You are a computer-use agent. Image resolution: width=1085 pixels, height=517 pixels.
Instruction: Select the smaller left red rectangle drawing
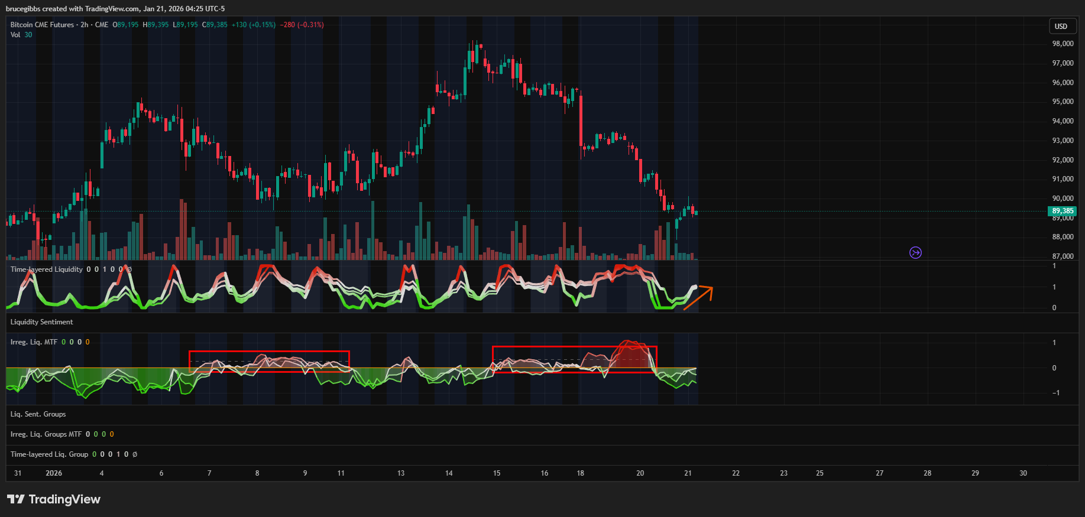269,352
